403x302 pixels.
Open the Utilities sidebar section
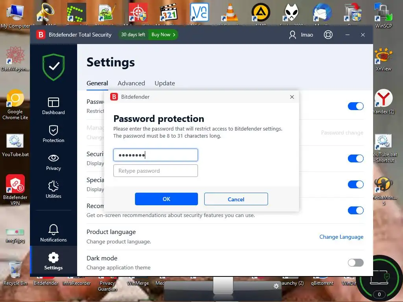tap(53, 190)
